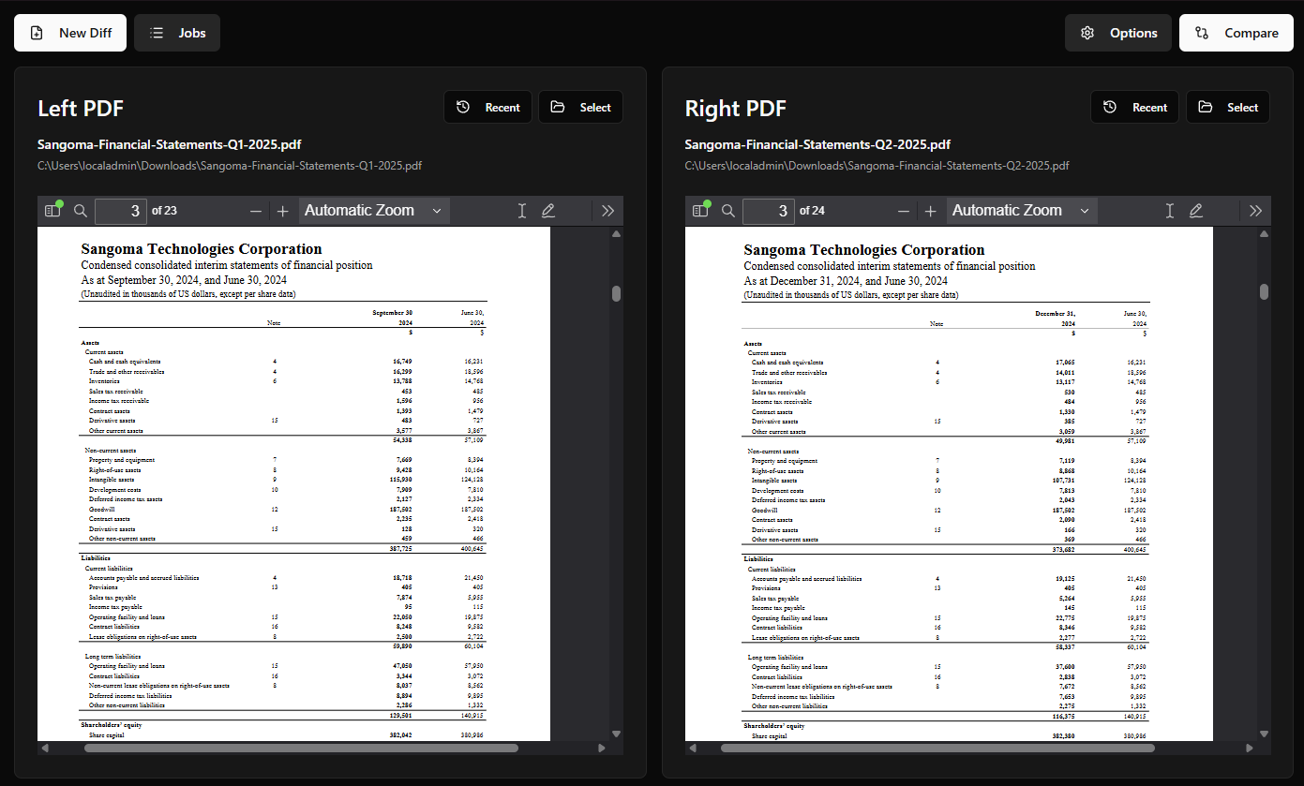The image size is (1304, 786).
Task: Click the Sangoma-Financial-Statements-Q2-2025.pdf filename
Action: (817, 144)
